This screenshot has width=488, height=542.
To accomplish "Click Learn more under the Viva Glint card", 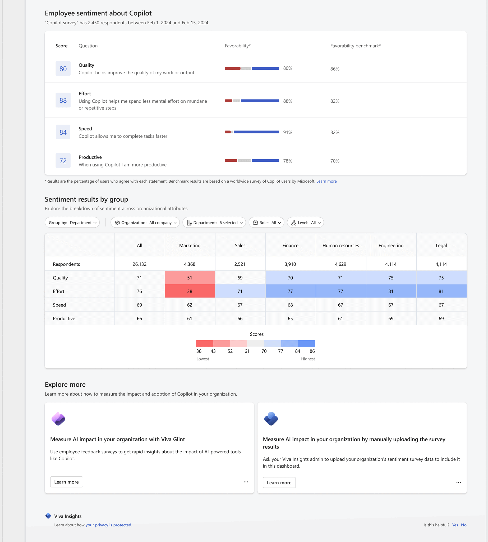I will pyautogui.click(x=66, y=482).
